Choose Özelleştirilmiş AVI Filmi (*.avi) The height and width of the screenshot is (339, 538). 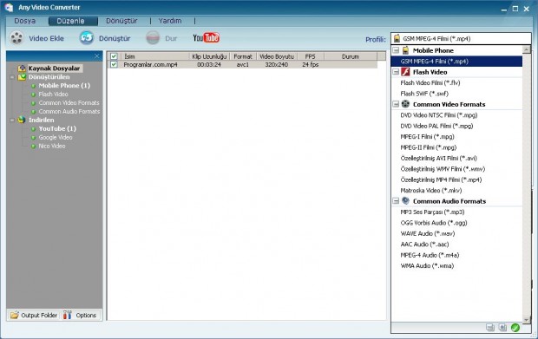pyautogui.click(x=438, y=158)
